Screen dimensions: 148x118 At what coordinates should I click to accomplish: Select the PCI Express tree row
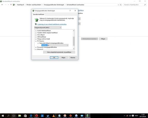[x=41, y=41]
